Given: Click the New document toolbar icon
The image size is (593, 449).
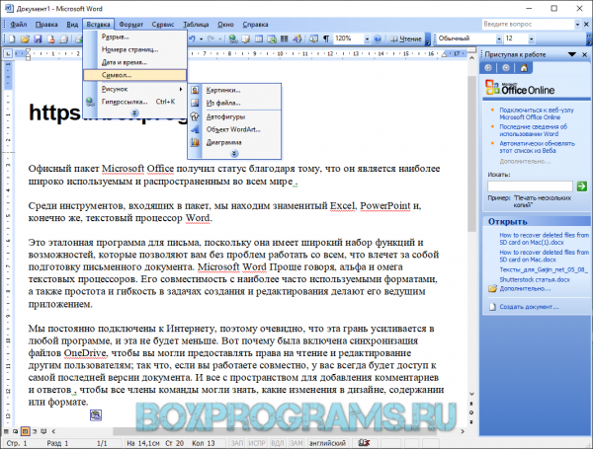Looking at the screenshot, I should (12, 38).
